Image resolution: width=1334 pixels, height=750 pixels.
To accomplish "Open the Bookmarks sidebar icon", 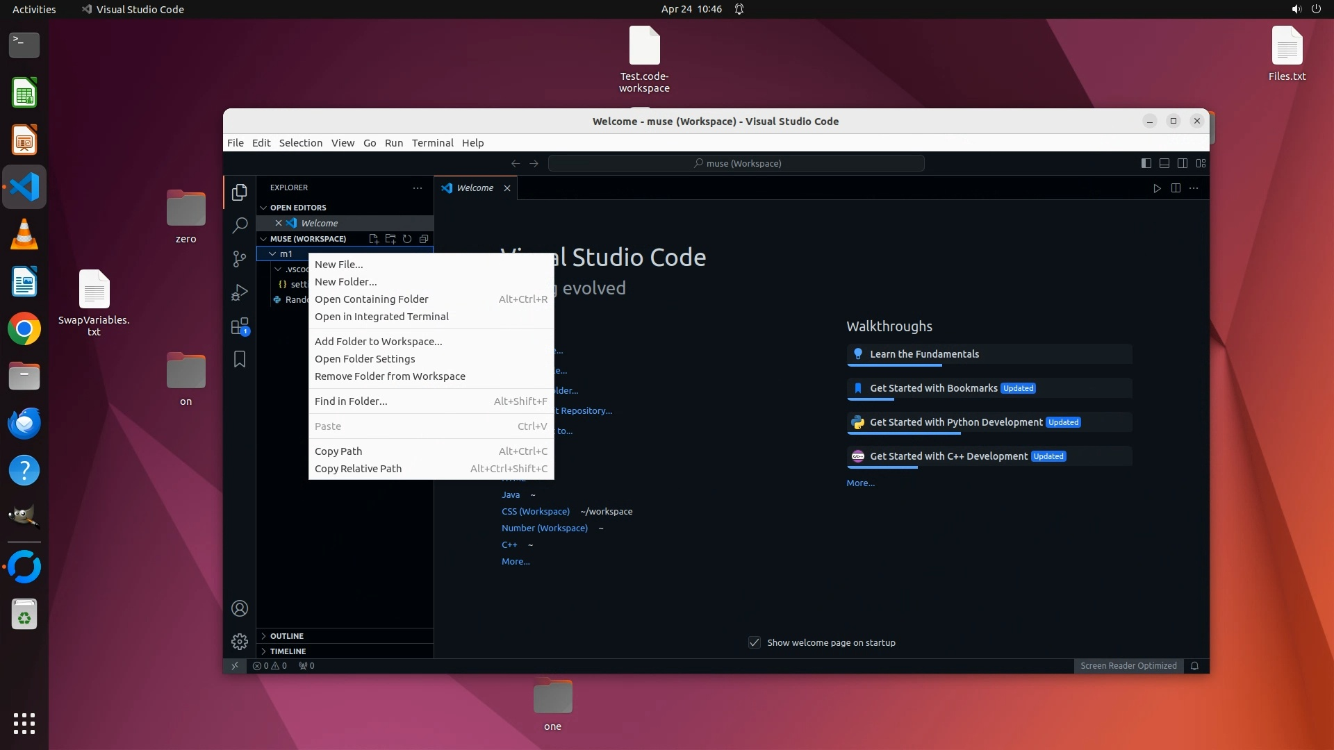I will [x=240, y=359].
